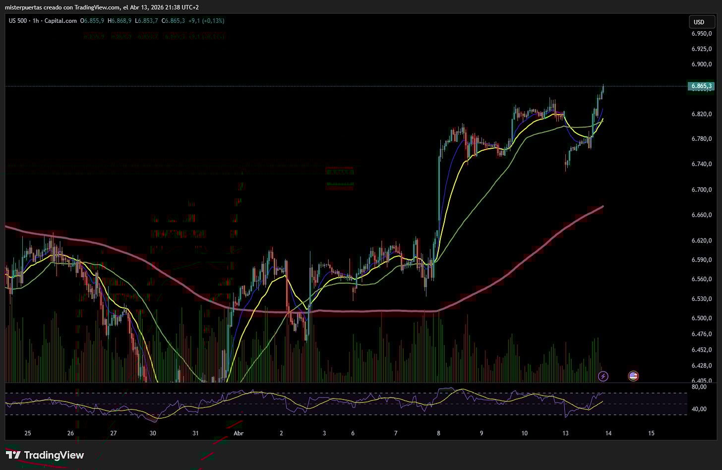Click the date 13 on the time axis
Image resolution: width=722 pixels, height=470 pixels.
pyautogui.click(x=565, y=433)
